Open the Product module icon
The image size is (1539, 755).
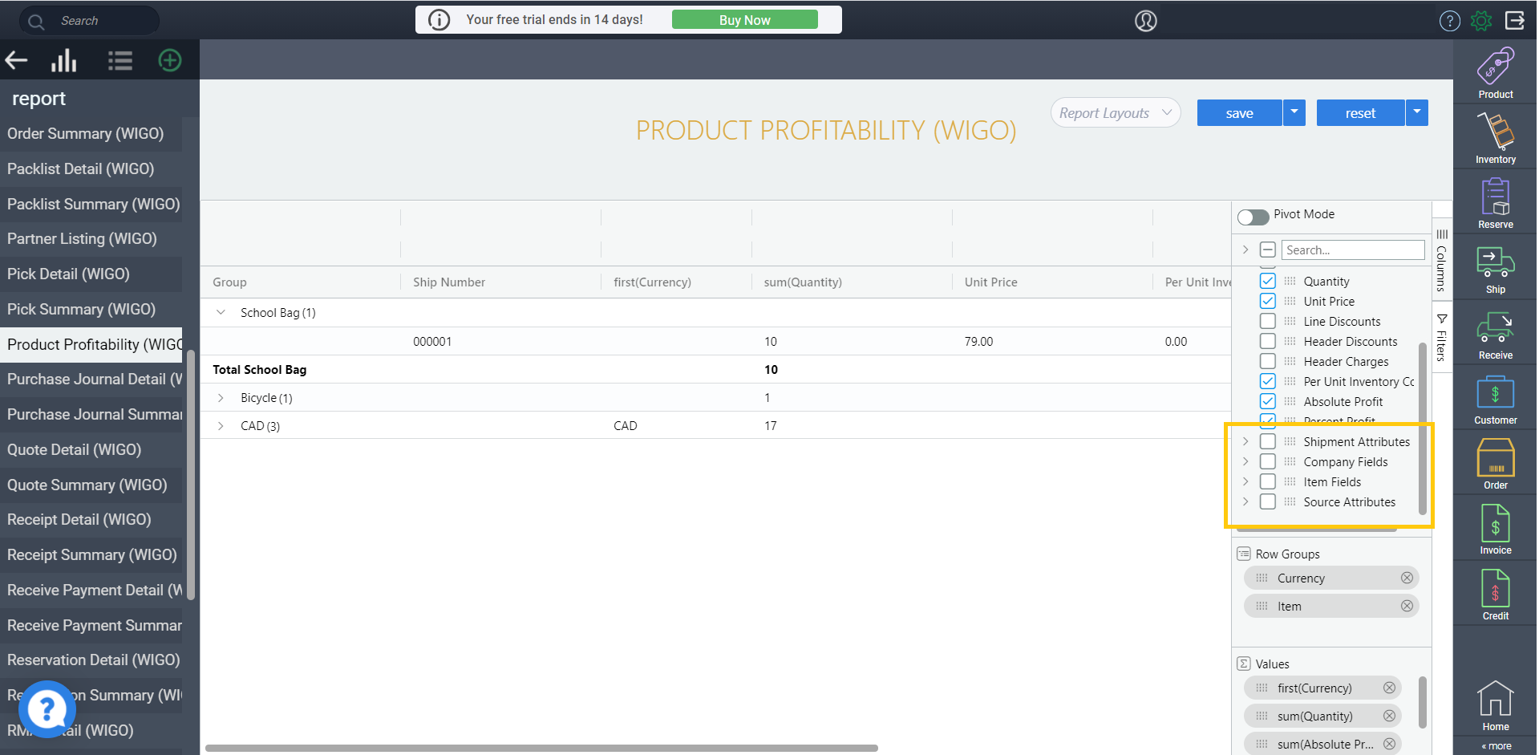[x=1495, y=72]
